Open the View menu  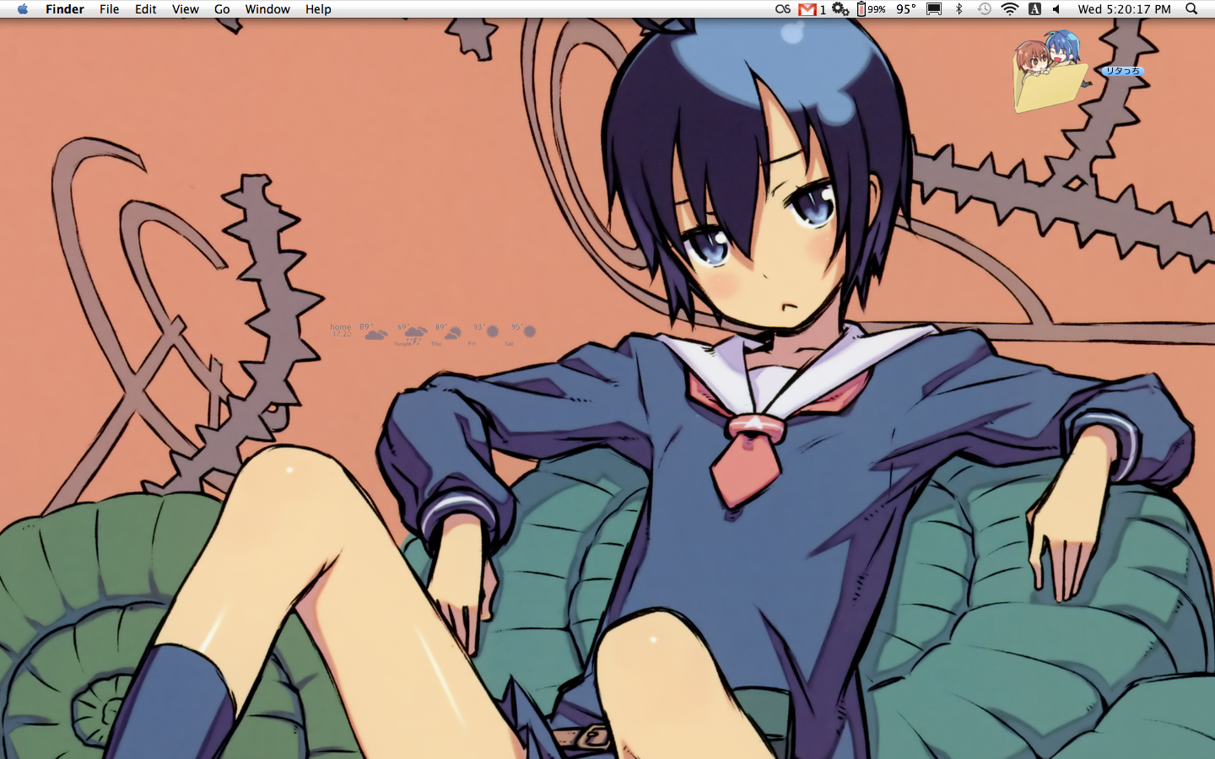click(x=186, y=9)
